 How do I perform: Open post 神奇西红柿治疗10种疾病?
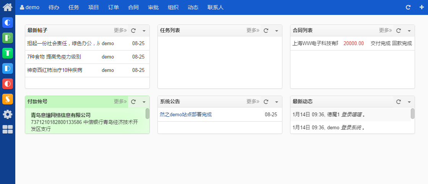55,70
